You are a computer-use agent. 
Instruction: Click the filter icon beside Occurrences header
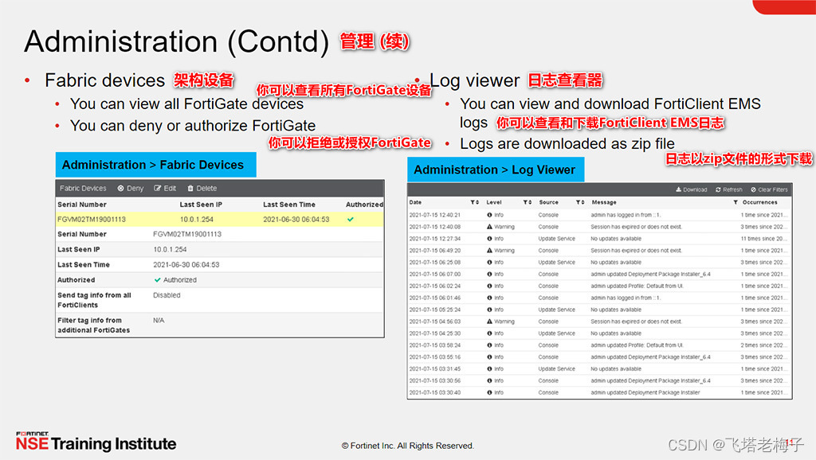736,202
